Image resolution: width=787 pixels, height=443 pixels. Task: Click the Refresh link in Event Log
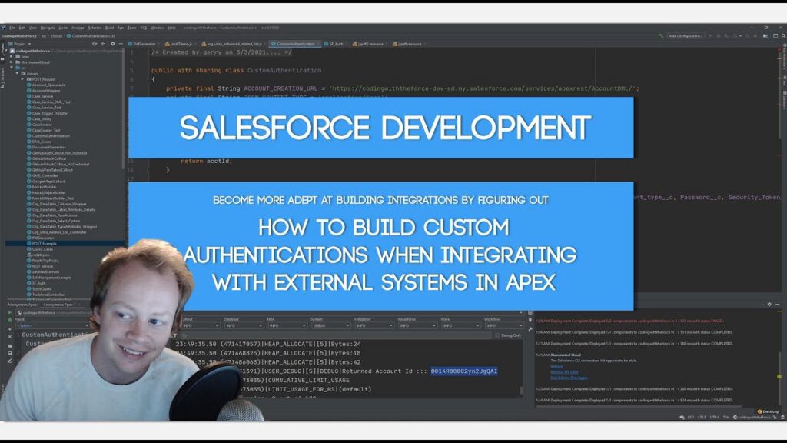pos(556,366)
